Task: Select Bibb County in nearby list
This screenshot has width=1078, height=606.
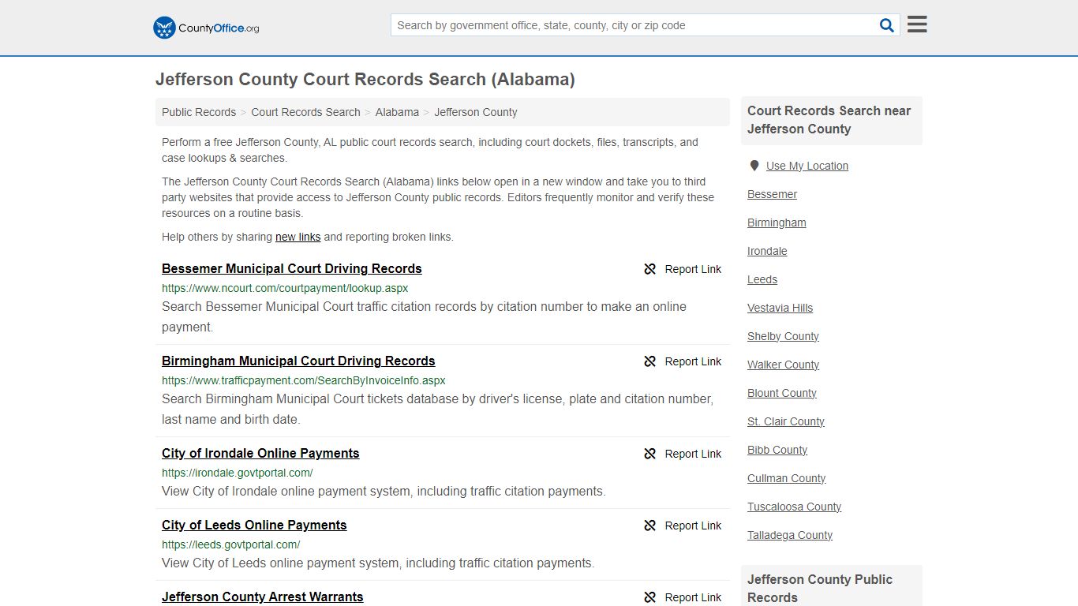Action: tap(777, 450)
